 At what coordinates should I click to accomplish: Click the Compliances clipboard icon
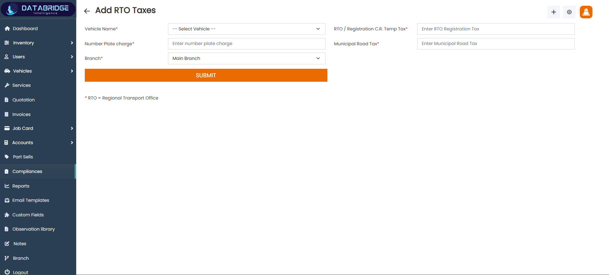(x=7, y=171)
